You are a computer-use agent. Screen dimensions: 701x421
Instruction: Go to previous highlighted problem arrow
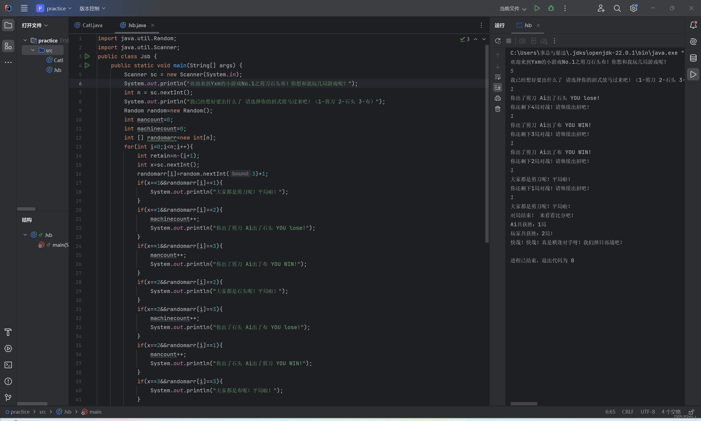tap(476, 39)
